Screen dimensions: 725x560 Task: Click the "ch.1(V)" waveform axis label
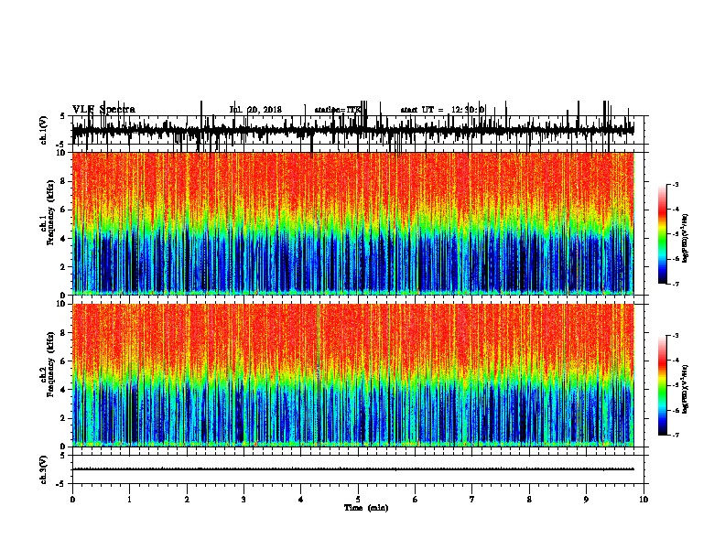43,130
